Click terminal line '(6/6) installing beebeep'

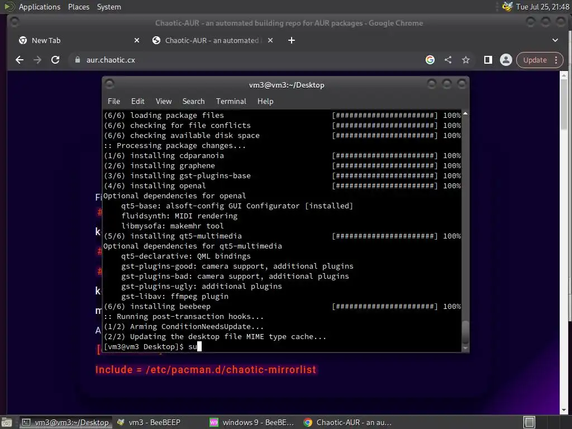click(x=157, y=307)
